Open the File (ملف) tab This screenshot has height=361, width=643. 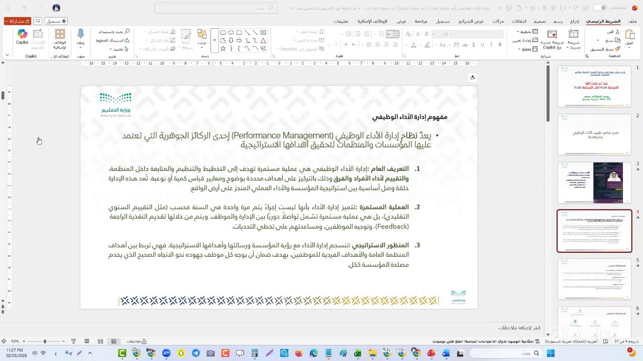pos(632,21)
